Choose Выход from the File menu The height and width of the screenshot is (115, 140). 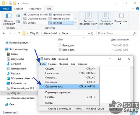tap(69, 103)
